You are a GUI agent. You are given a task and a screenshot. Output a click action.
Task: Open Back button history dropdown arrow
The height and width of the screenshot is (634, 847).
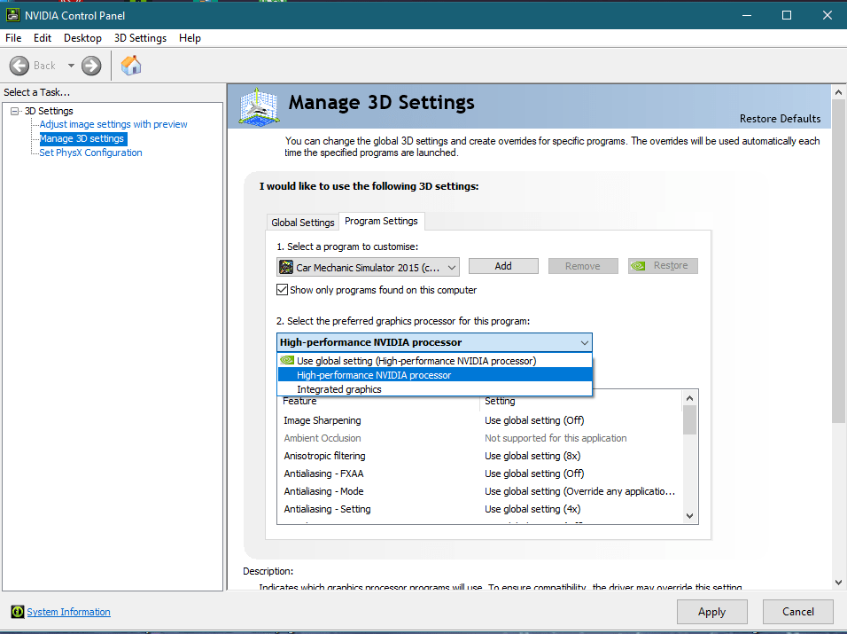[x=71, y=66]
